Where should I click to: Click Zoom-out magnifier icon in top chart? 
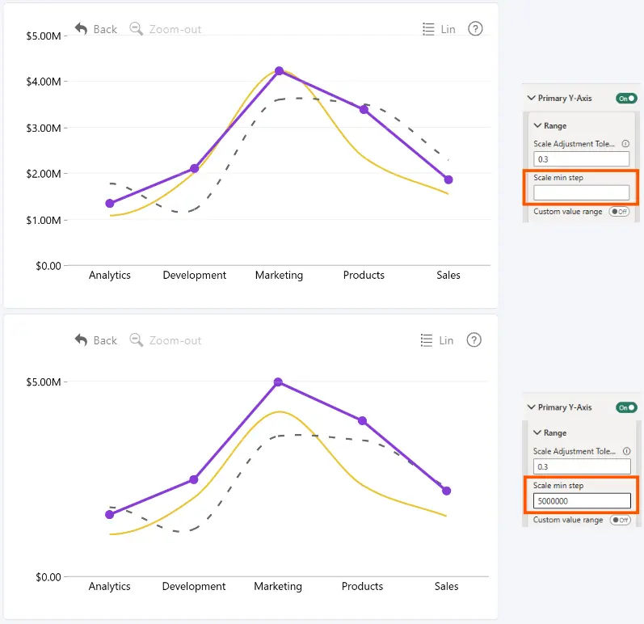coord(136,29)
